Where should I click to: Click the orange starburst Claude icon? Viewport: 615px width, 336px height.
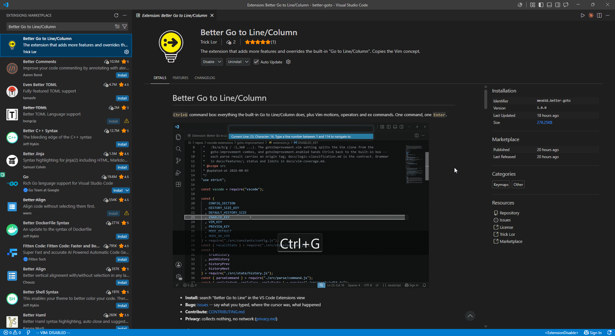pyautogui.click(x=591, y=15)
